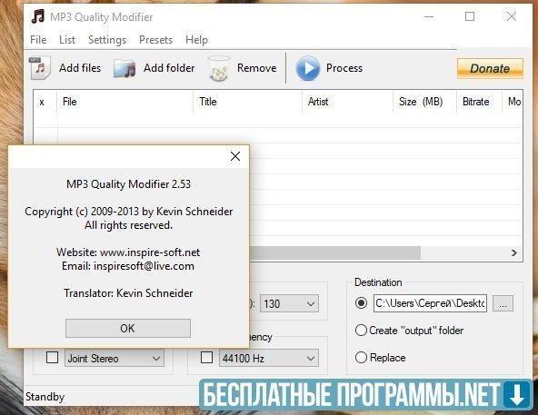Close the About dialog with the X

[235, 156]
